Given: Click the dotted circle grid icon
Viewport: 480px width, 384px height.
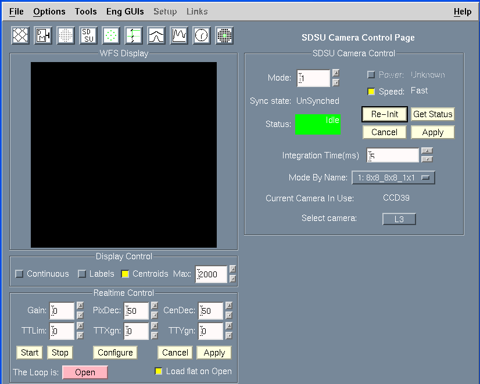Looking at the screenshot, I should pyautogui.click(x=66, y=35).
